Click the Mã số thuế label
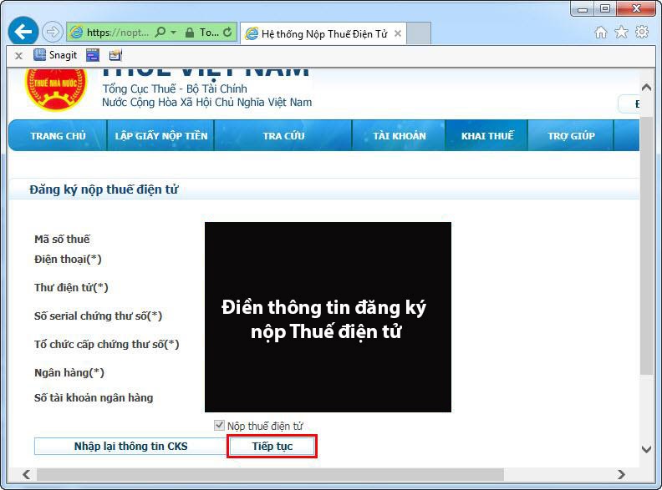 [62, 239]
